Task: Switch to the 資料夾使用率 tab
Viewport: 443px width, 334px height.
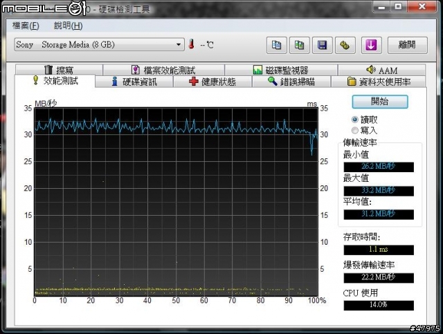Action: coord(379,82)
